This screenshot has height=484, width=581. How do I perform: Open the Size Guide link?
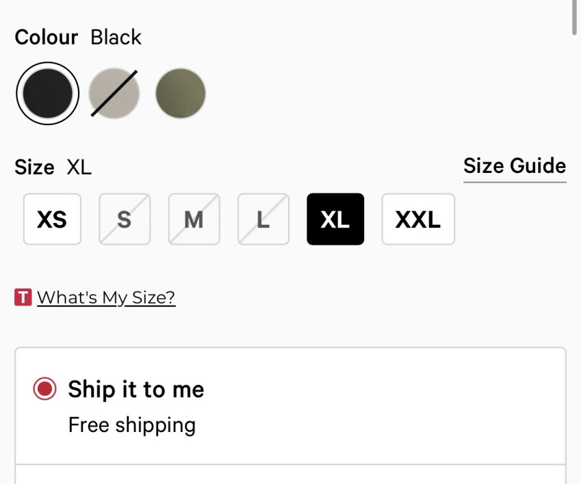coord(515,166)
